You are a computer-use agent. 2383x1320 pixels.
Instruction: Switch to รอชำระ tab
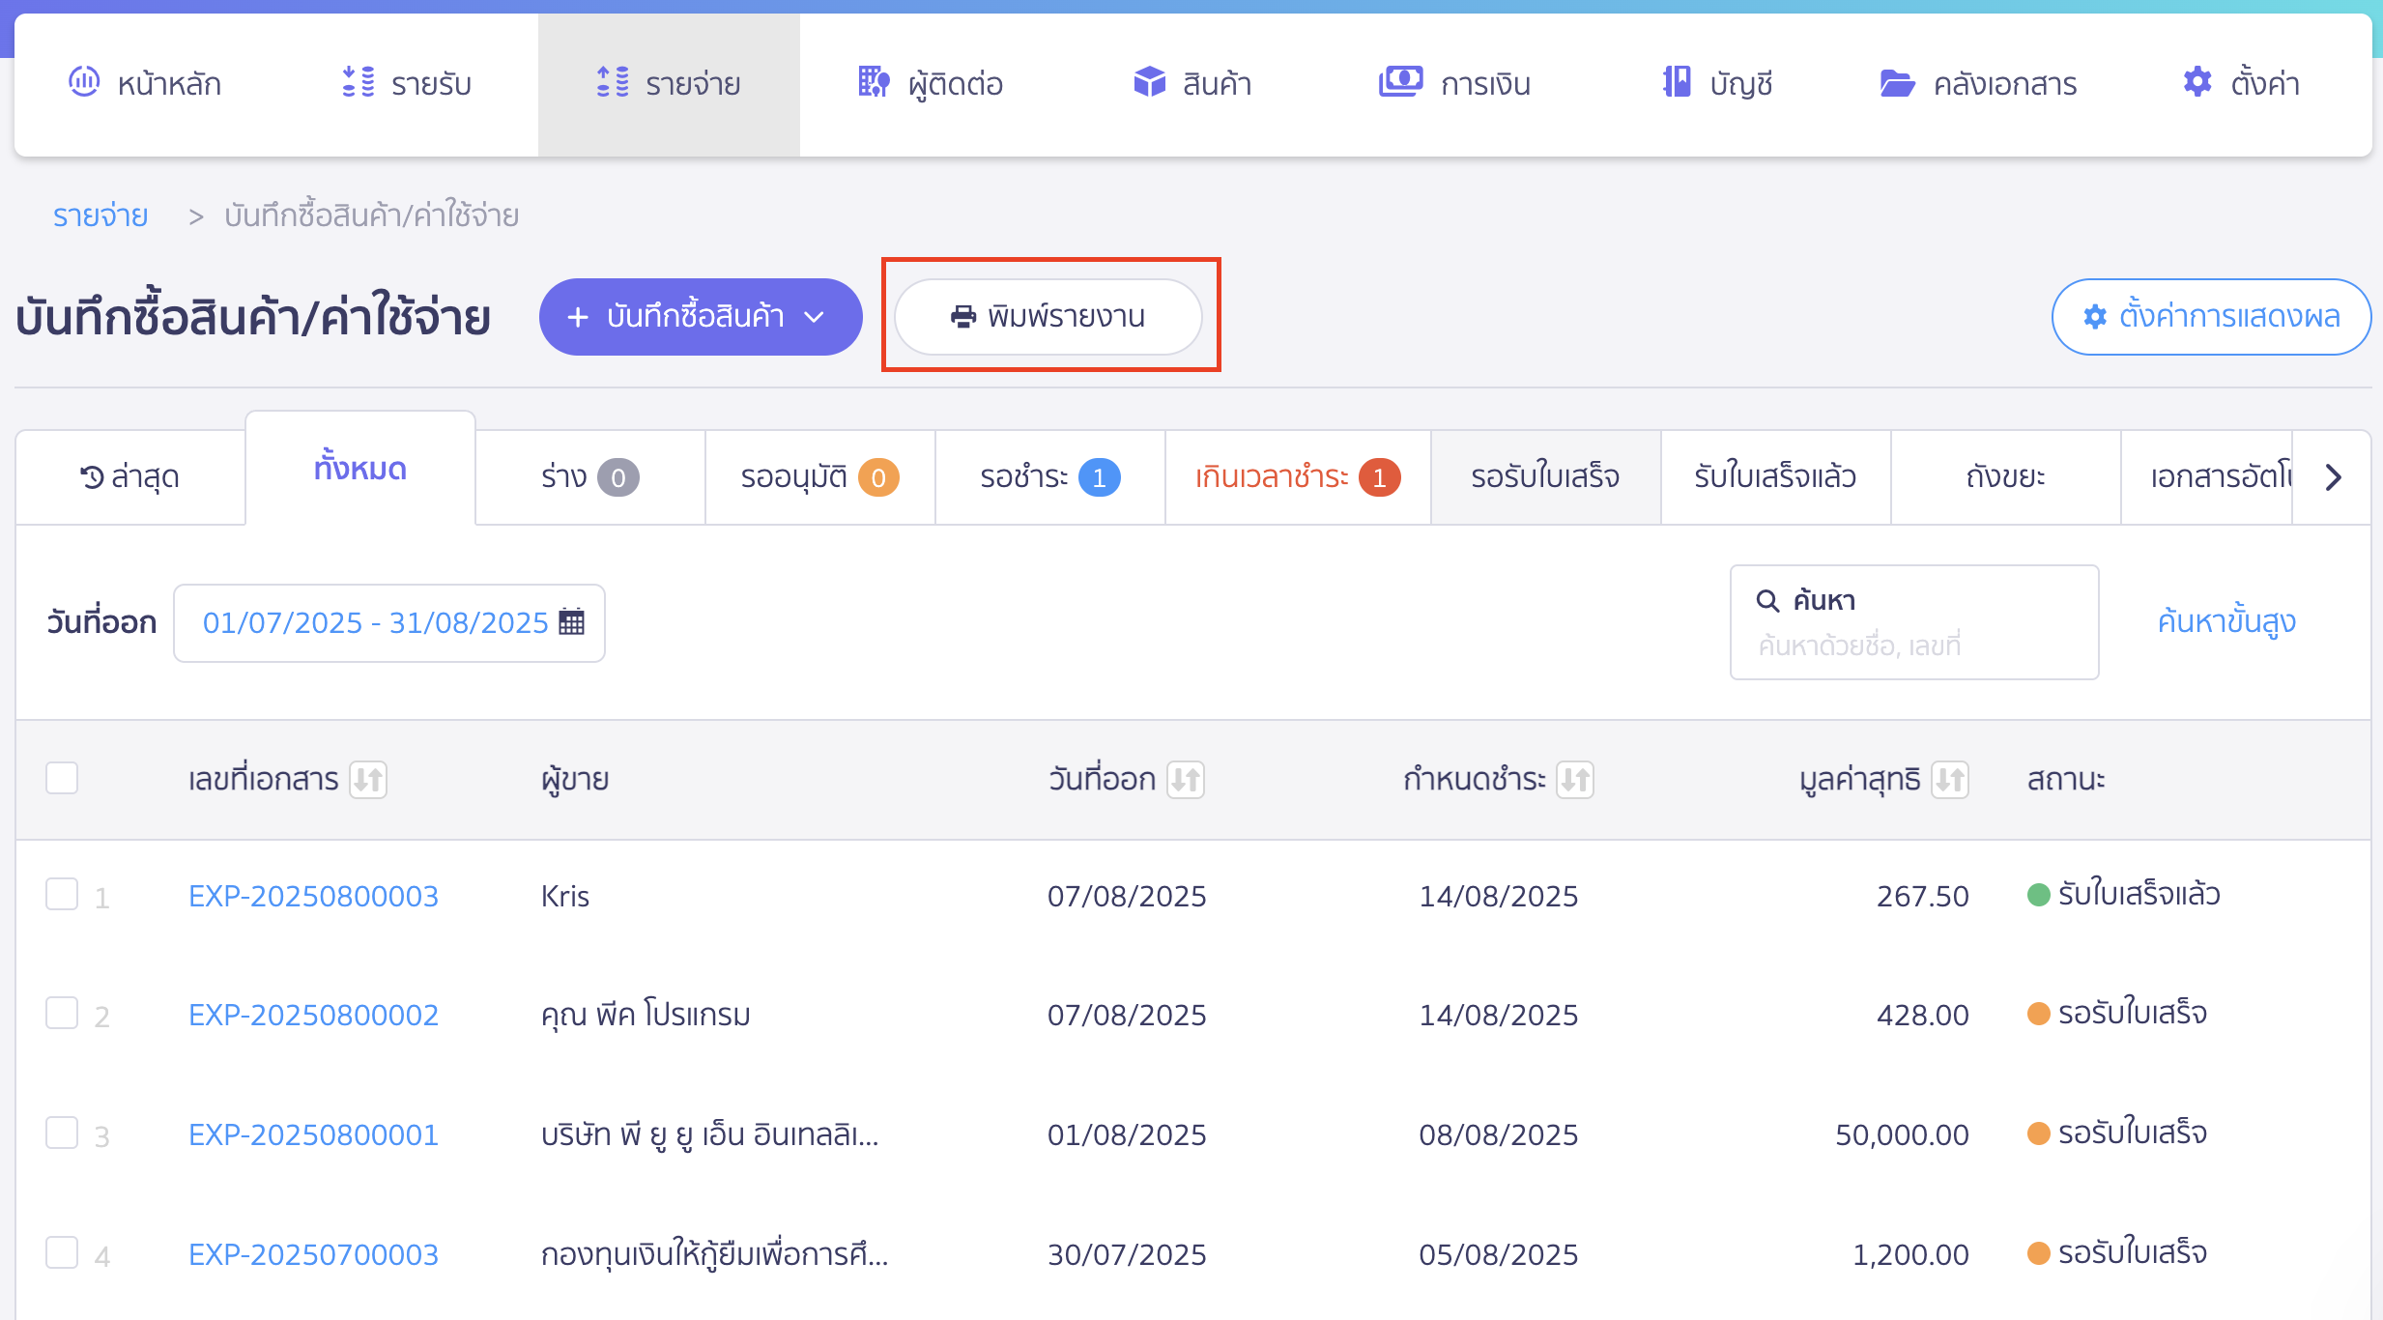tap(1050, 477)
